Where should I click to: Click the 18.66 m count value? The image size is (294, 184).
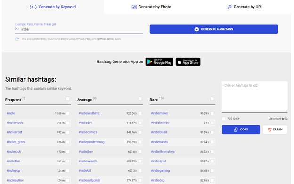coord(60,113)
